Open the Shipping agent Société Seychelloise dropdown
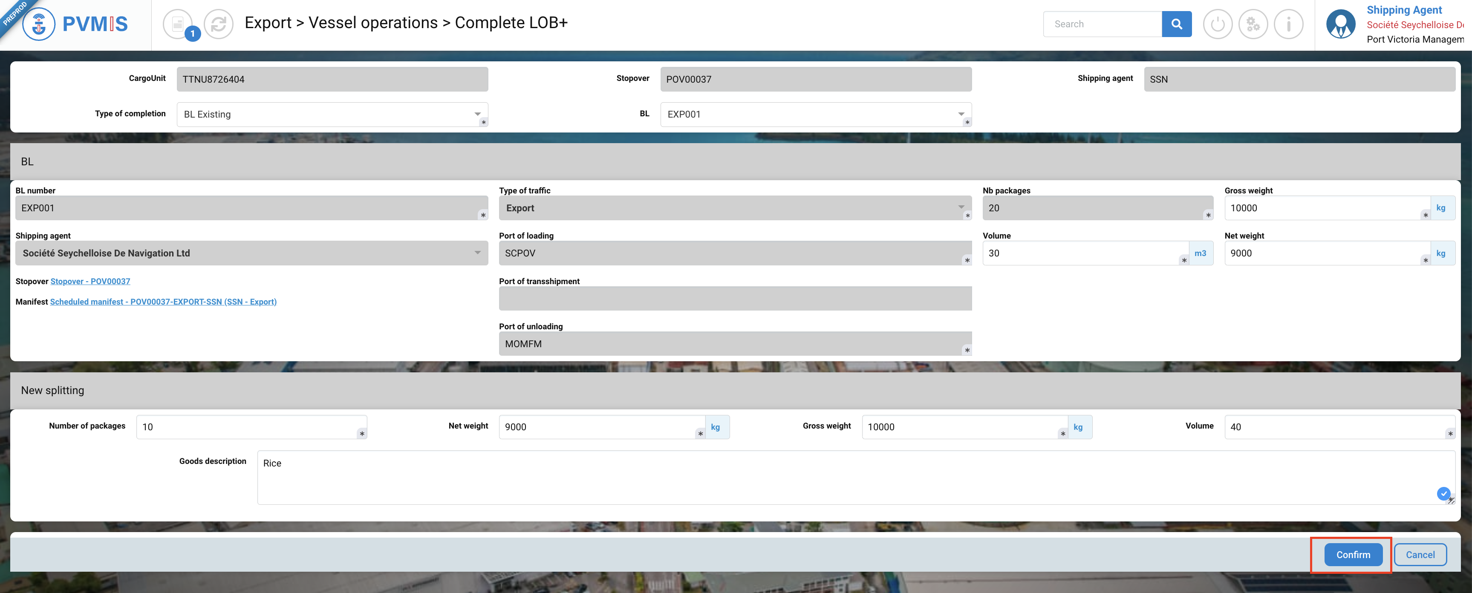 (477, 253)
